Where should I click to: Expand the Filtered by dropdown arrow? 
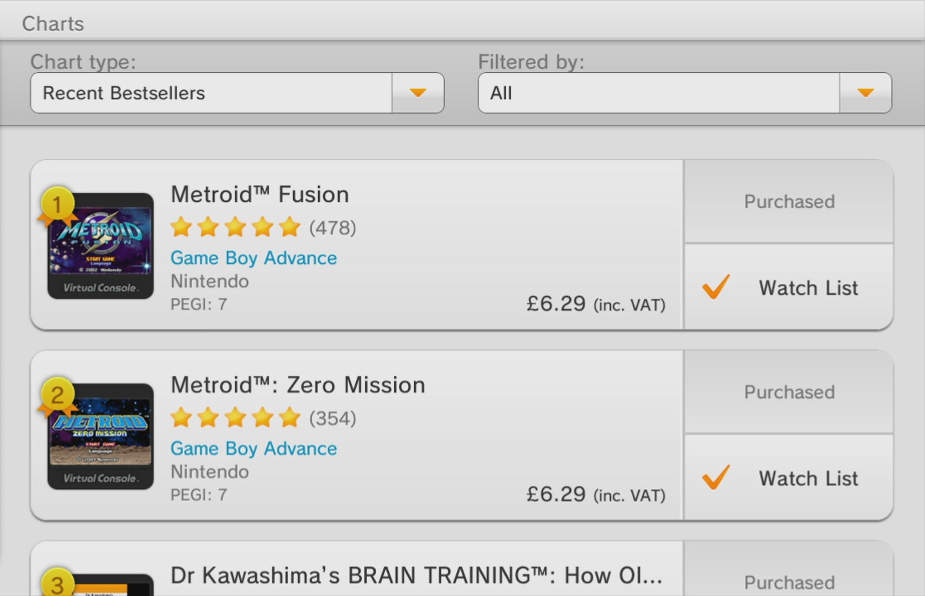pos(865,93)
